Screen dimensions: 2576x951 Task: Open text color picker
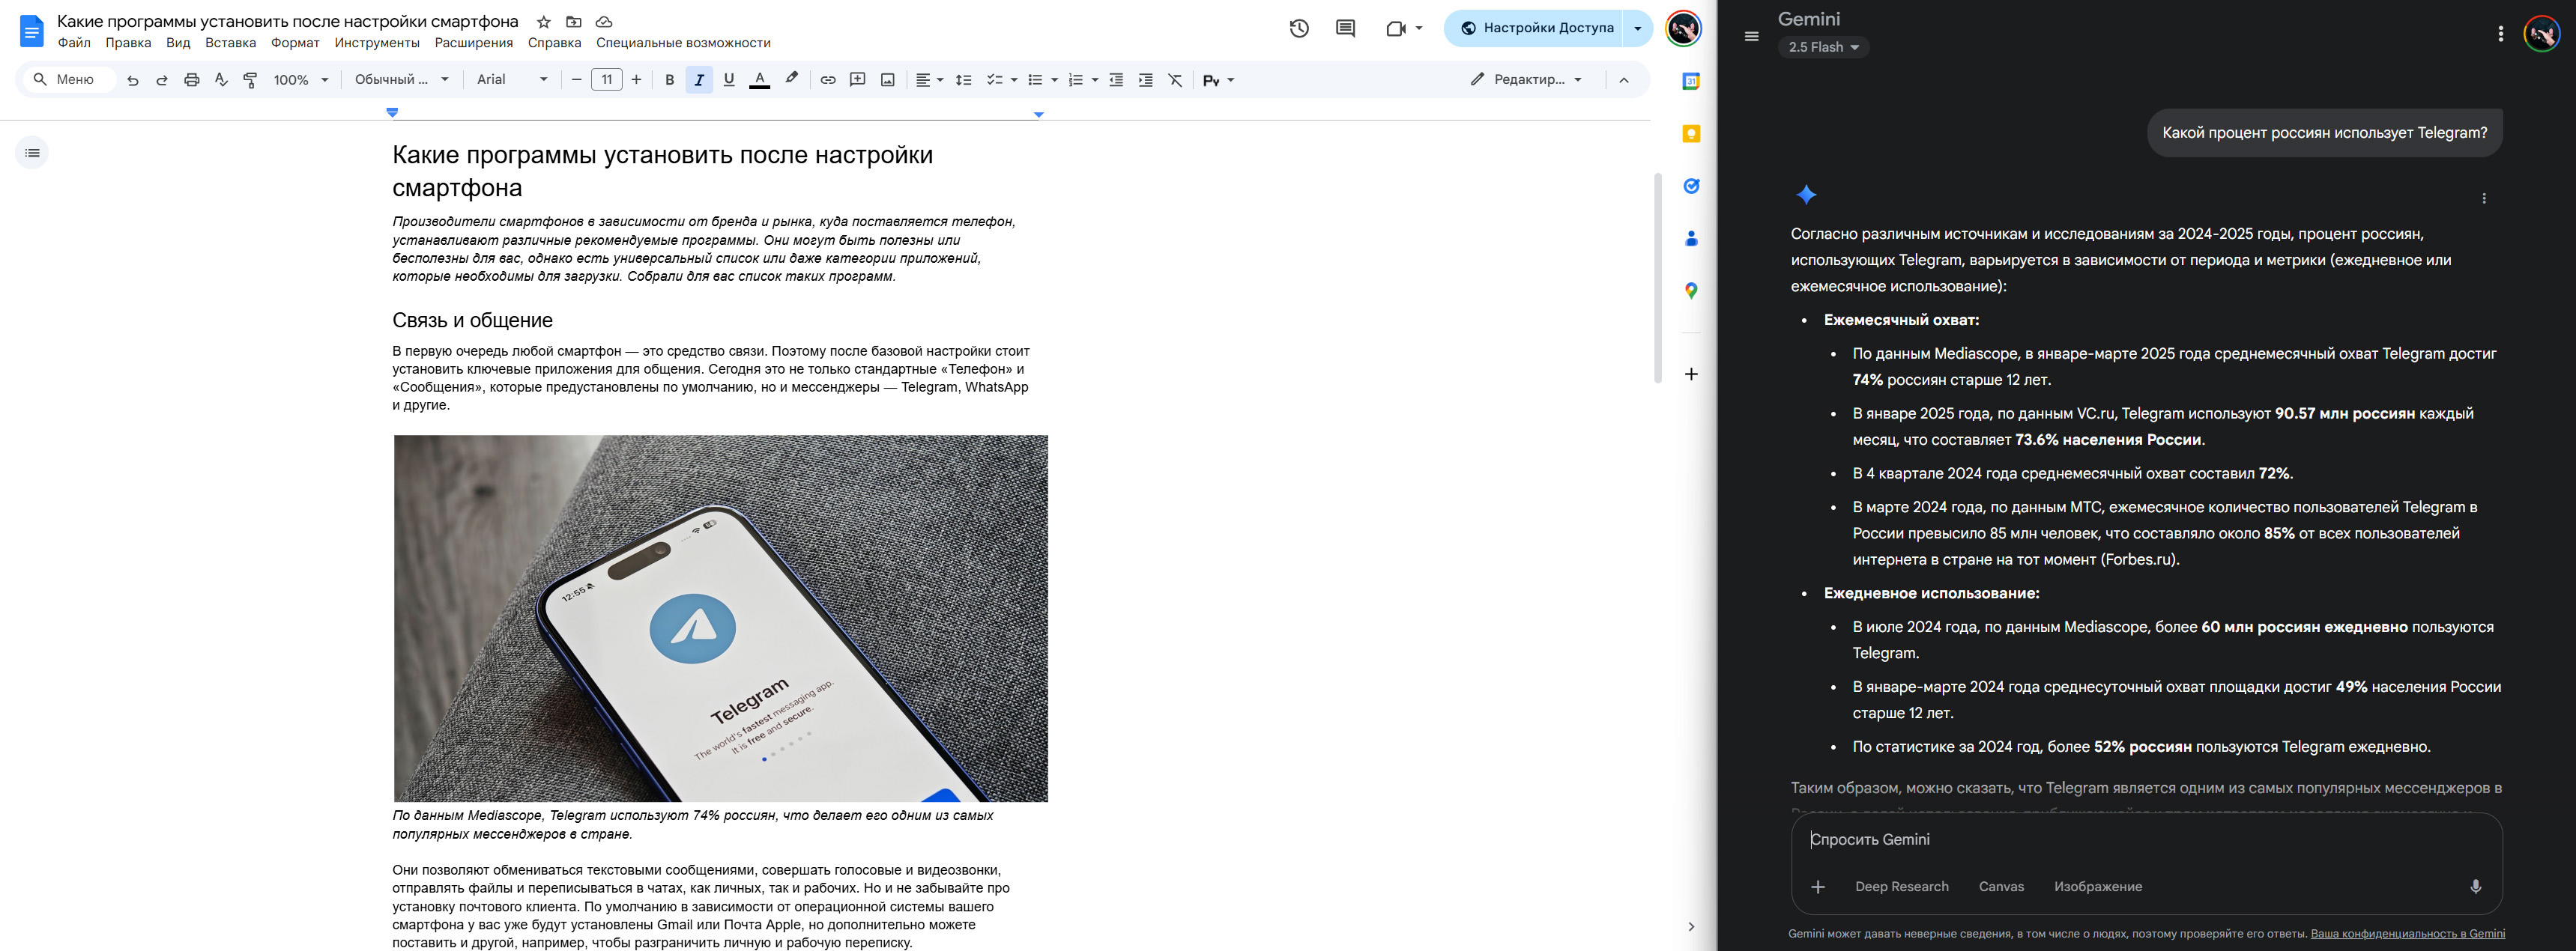click(x=760, y=80)
